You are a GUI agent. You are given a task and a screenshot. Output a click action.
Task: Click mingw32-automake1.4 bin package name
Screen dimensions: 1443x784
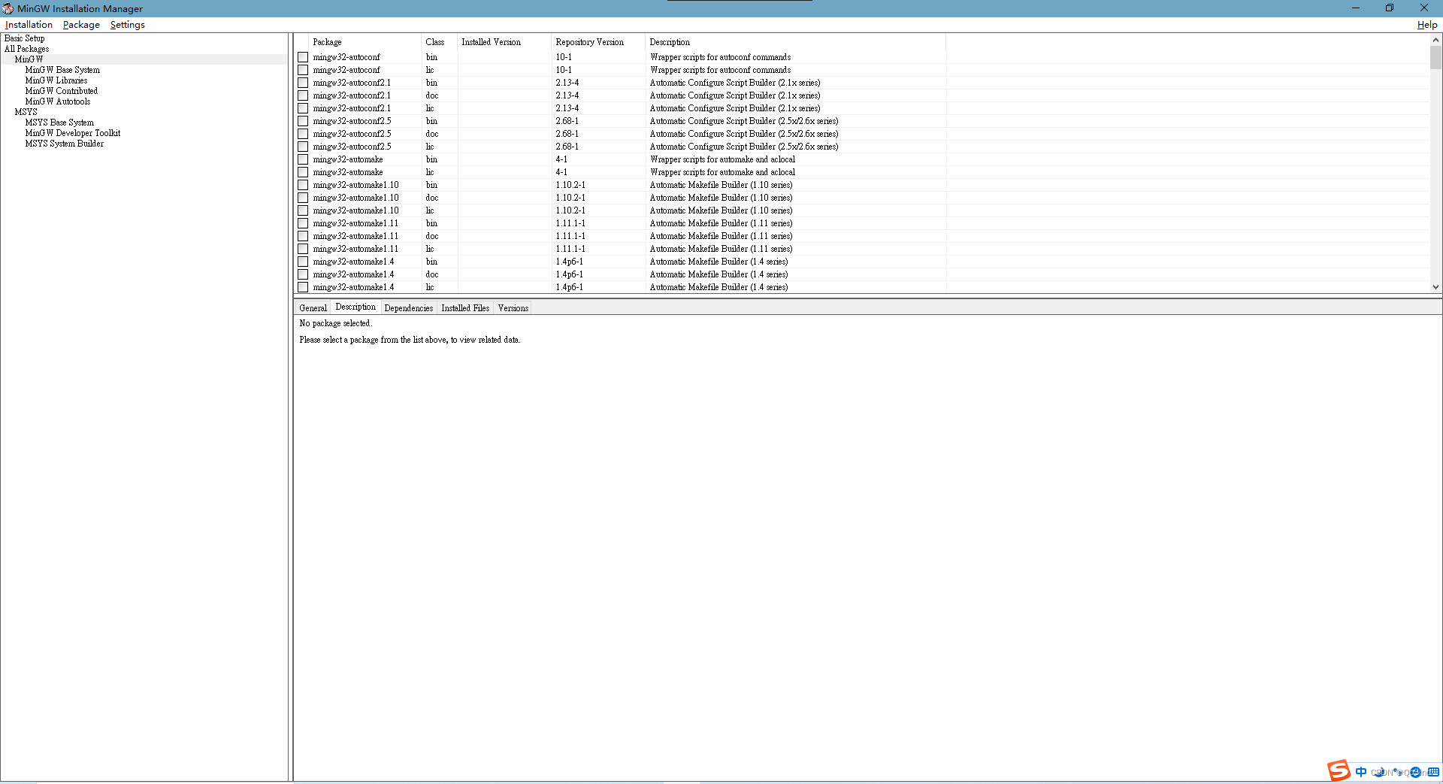coord(353,262)
